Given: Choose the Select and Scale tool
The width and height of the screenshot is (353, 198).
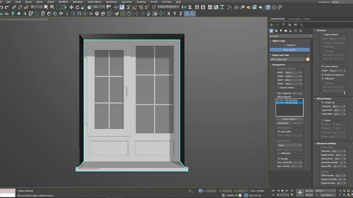Looking at the screenshot, I should point(83,7).
